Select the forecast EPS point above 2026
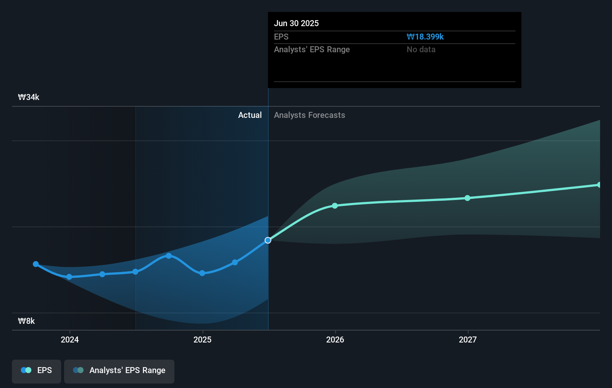Image resolution: width=612 pixels, height=388 pixels. click(x=335, y=206)
